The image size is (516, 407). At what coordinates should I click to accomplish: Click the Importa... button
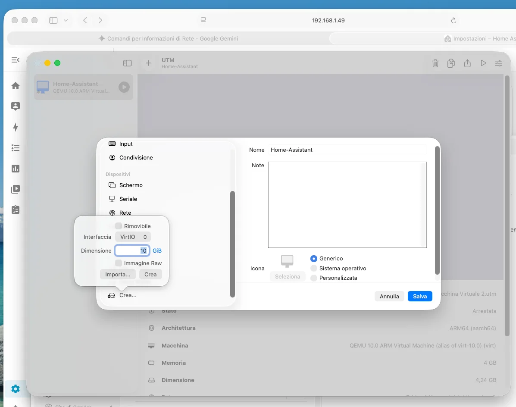[x=118, y=274]
